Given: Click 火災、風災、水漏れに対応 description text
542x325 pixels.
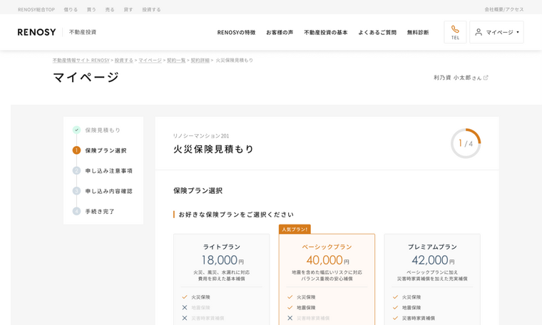Looking at the screenshot, I should (222, 272).
